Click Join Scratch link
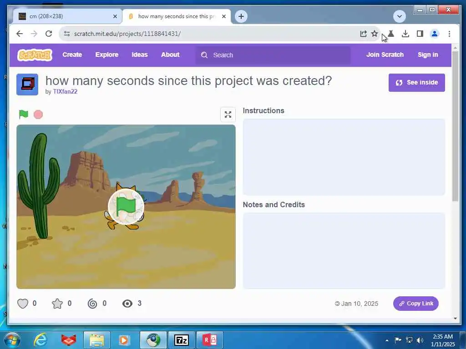This screenshot has width=466, height=349. click(385, 55)
